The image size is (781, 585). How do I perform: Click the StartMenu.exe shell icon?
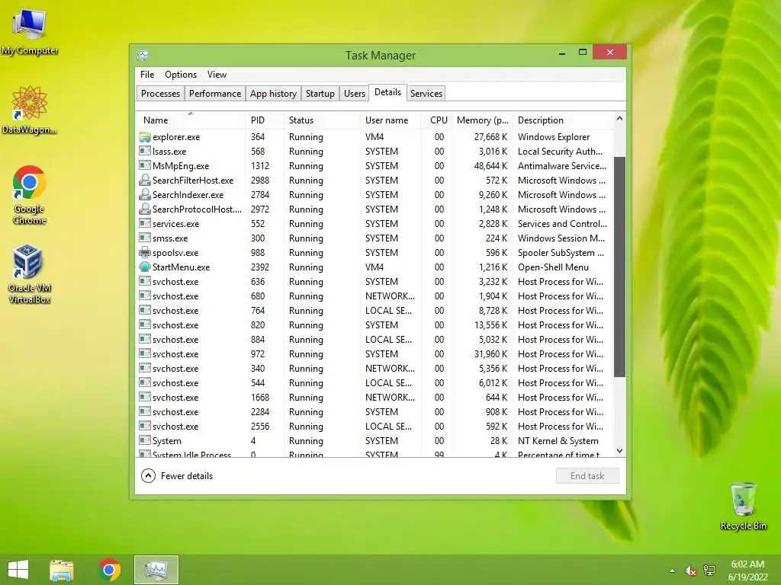[x=144, y=267]
